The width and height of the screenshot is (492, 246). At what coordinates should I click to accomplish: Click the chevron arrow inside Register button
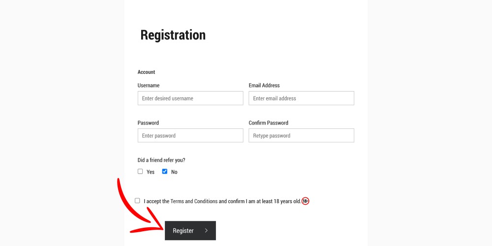(206, 230)
